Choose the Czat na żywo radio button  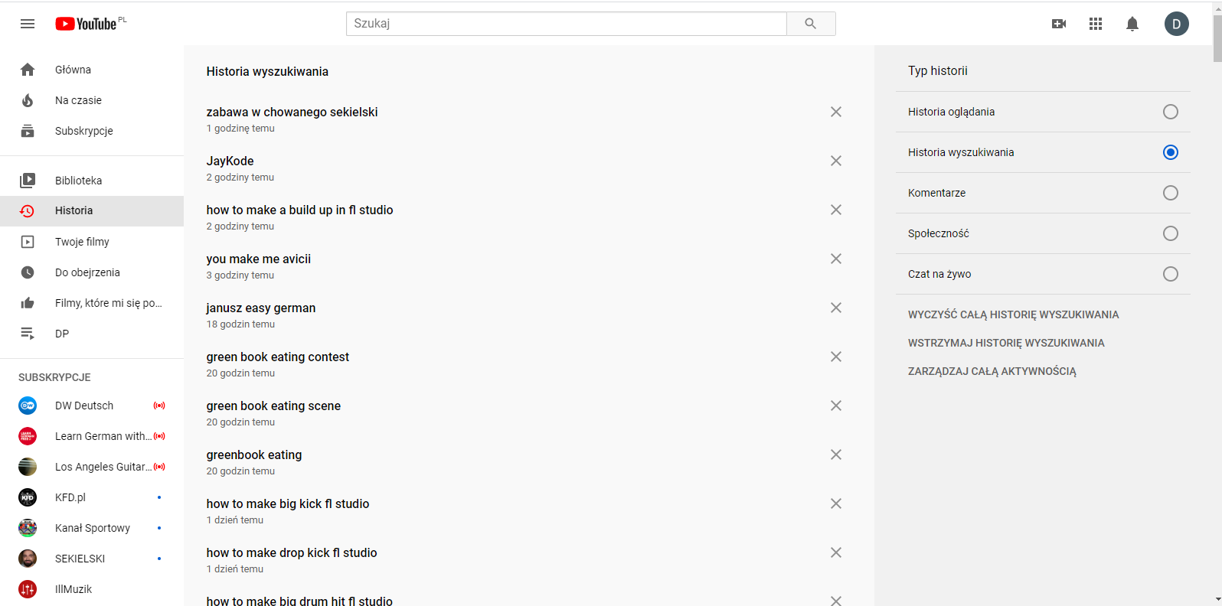coord(1170,274)
